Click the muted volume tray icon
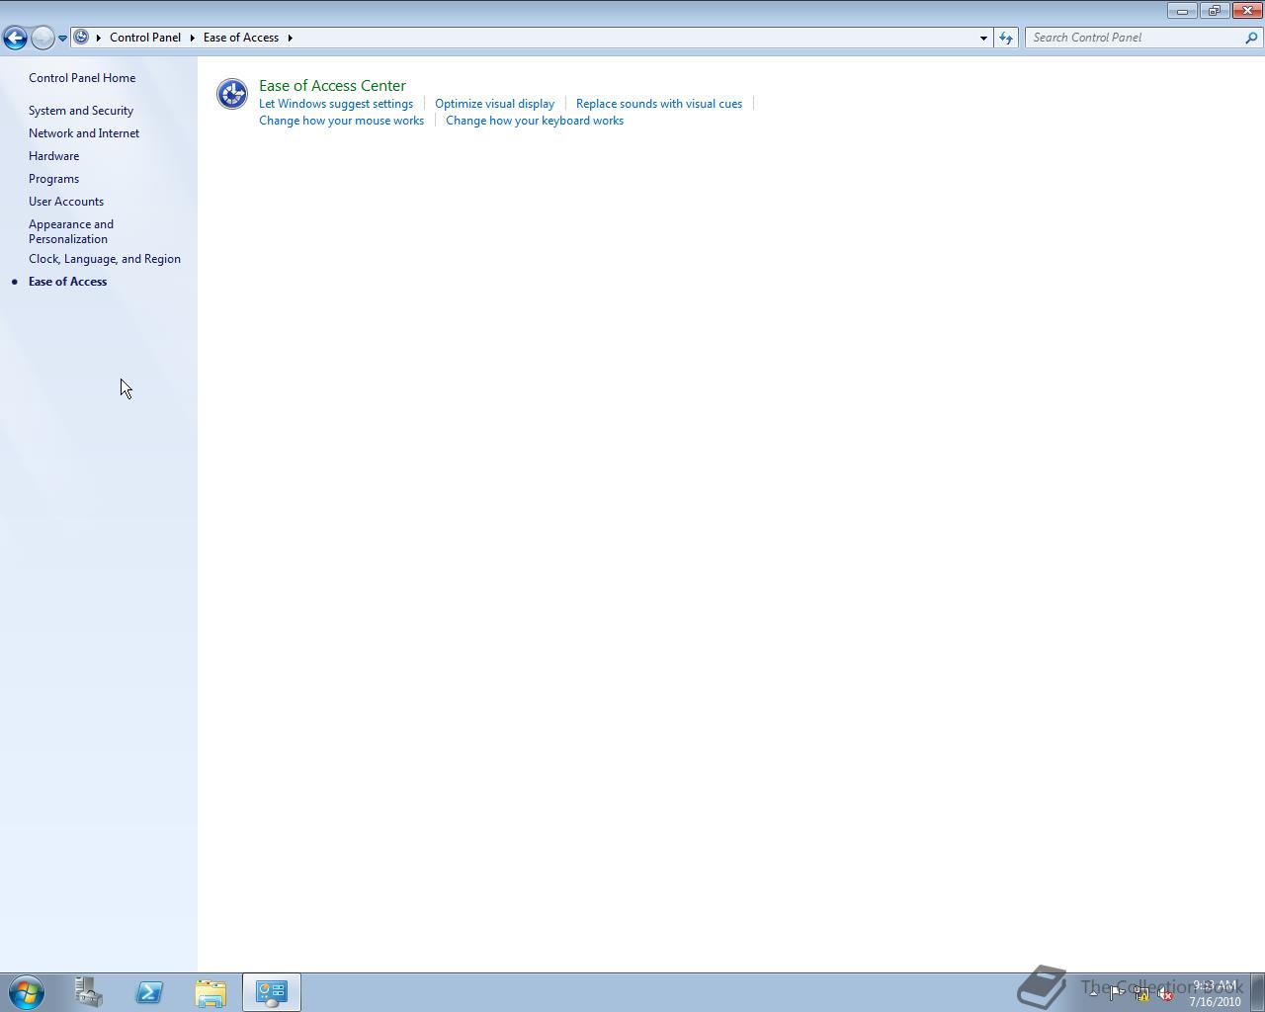 click(x=1165, y=994)
